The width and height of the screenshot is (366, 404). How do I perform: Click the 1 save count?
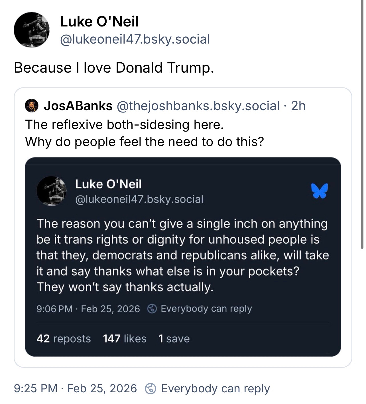click(x=174, y=339)
